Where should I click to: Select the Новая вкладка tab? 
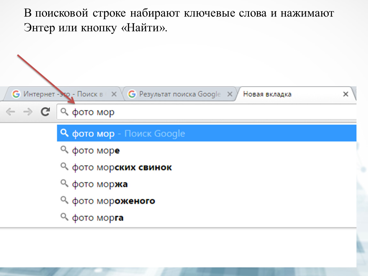[296, 94]
